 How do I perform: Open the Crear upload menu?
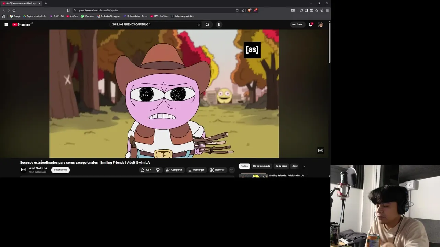tap(298, 24)
